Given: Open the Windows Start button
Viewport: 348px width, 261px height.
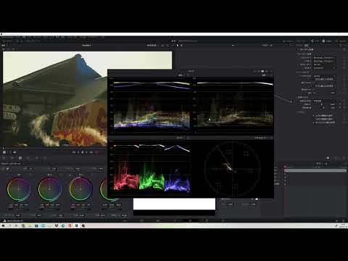Looking at the screenshot, I should tap(4, 225).
